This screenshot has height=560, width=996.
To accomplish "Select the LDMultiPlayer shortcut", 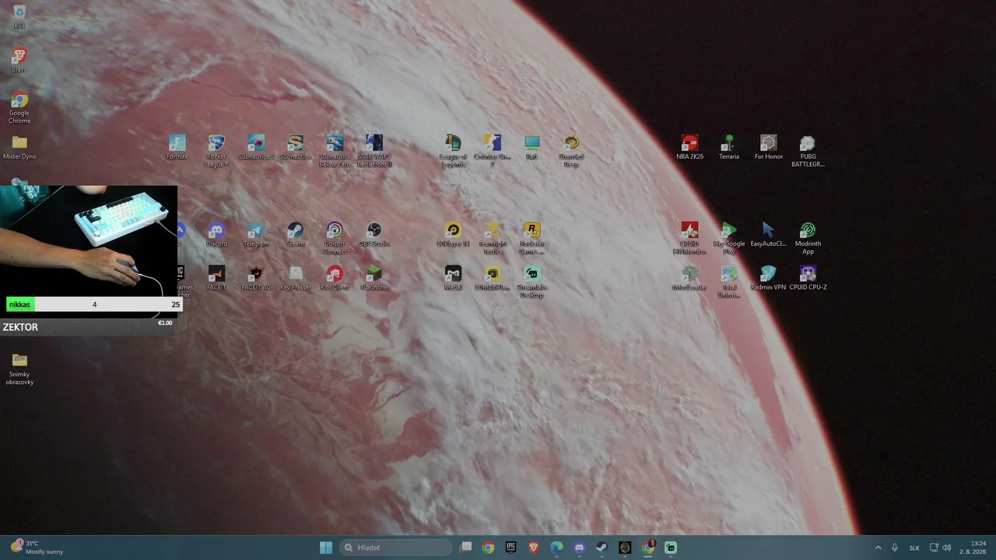I will point(493,278).
